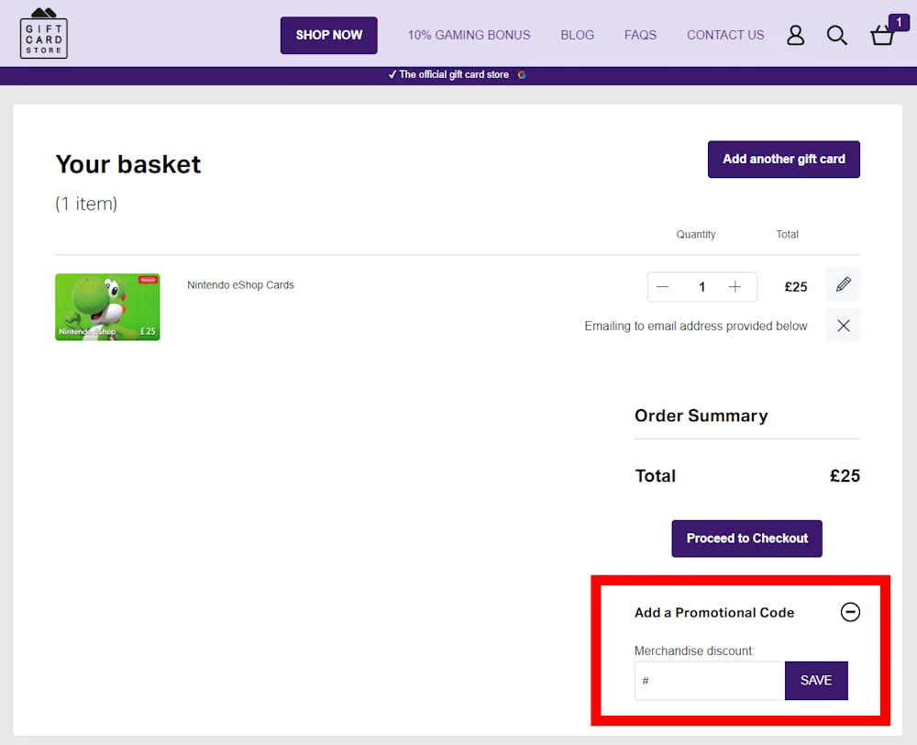Click the quantity value 1 field
Image resolution: width=917 pixels, height=745 pixels.
pyautogui.click(x=702, y=287)
